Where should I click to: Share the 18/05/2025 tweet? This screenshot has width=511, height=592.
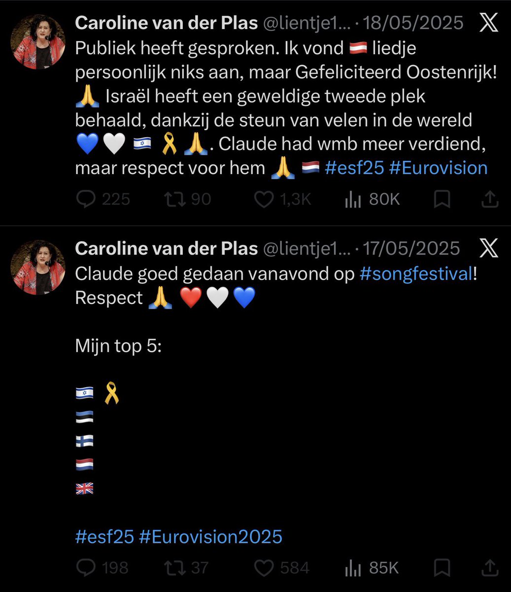[488, 199]
